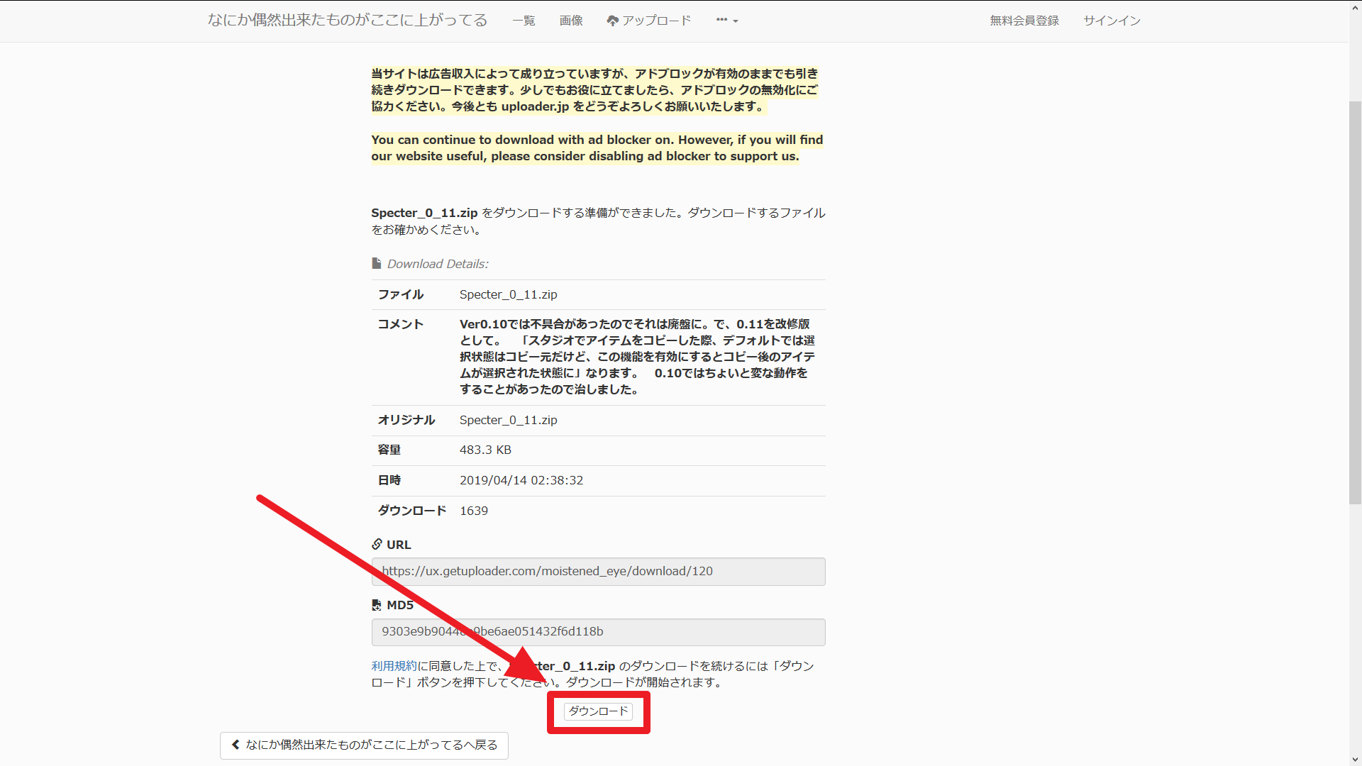Click the upload cloud icon in navbar
This screenshot has width=1362, height=766.
(x=613, y=21)
